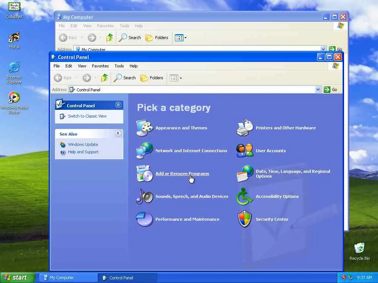Open the Appearance and Themes link
Image resolution: width=378 pixels, height=283 pixels.
[x=181, y=128]
